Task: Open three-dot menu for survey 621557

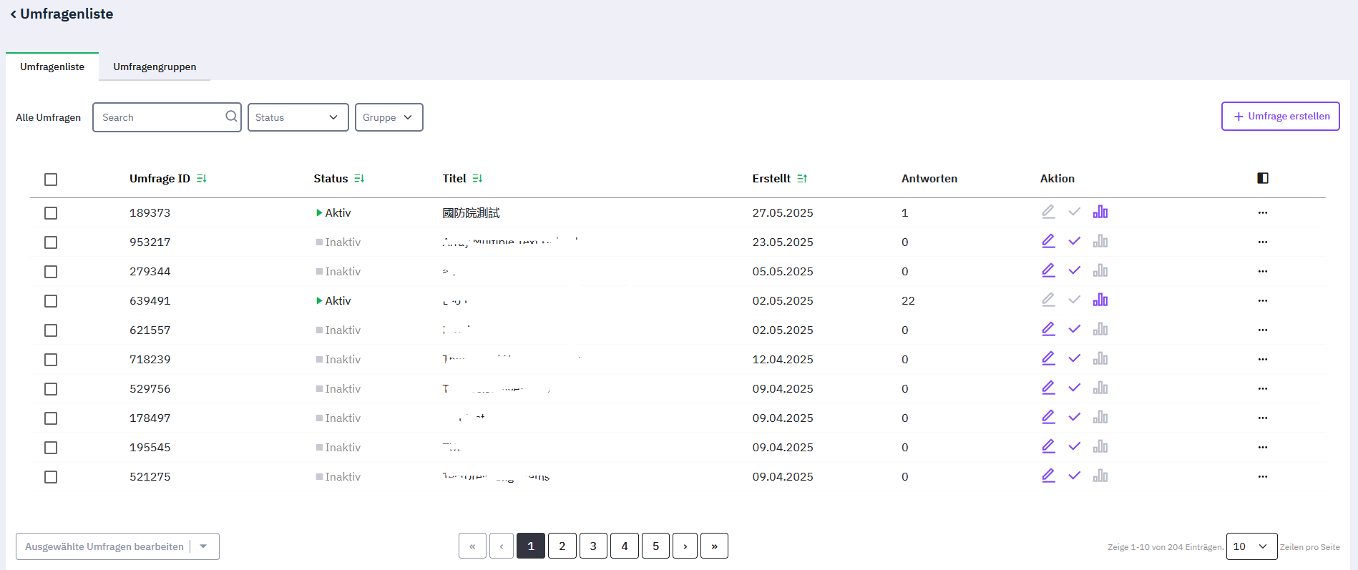Action: 1262,330
